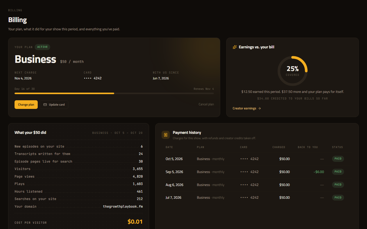Click the Plays value 1,603
Screen dimensions: 367x229
tap(138, 184)
